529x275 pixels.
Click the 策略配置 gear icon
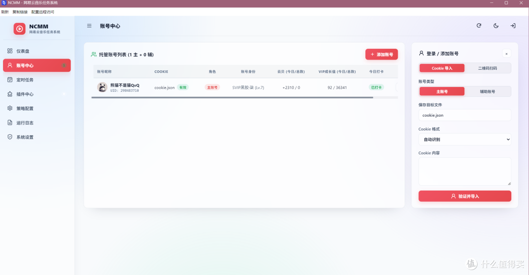[10, 108]
